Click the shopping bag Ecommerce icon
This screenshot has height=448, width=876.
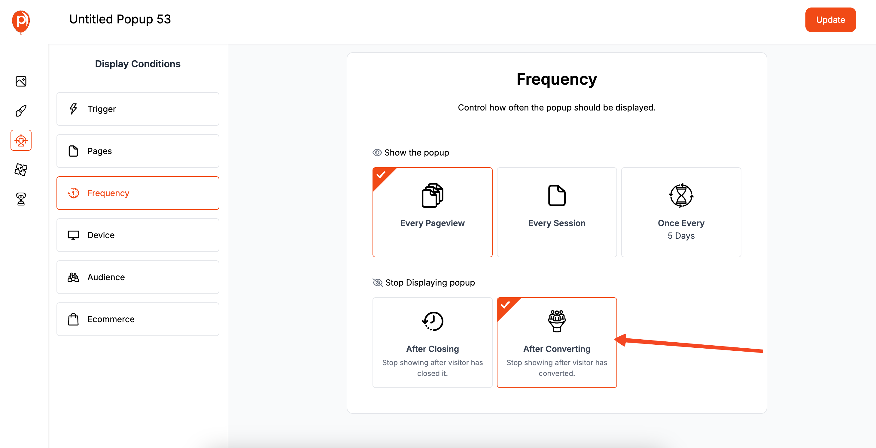pos(73,319)
